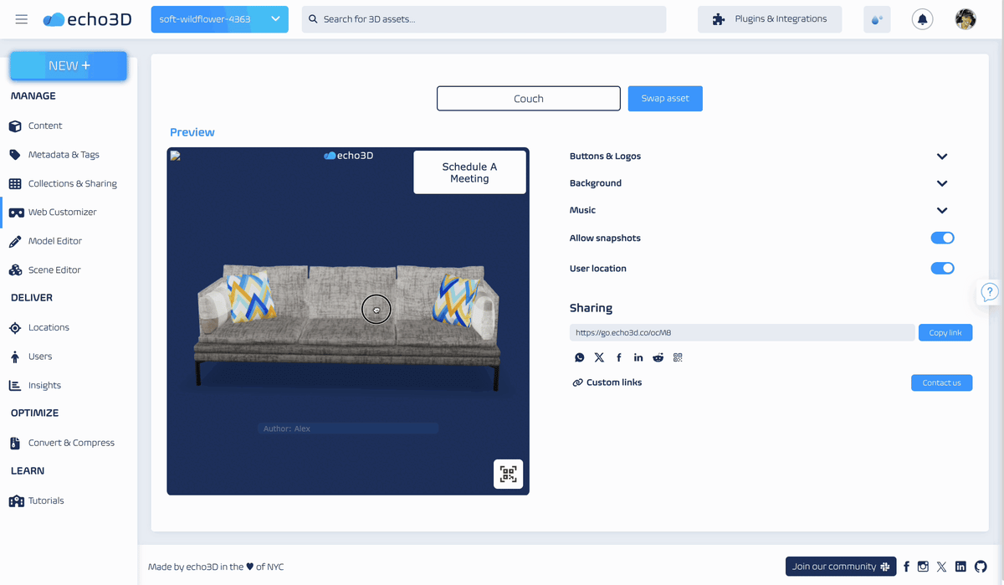Open the Music section dropdown
This screenshot has width=1004, height=585.
[x=941, y=210]
